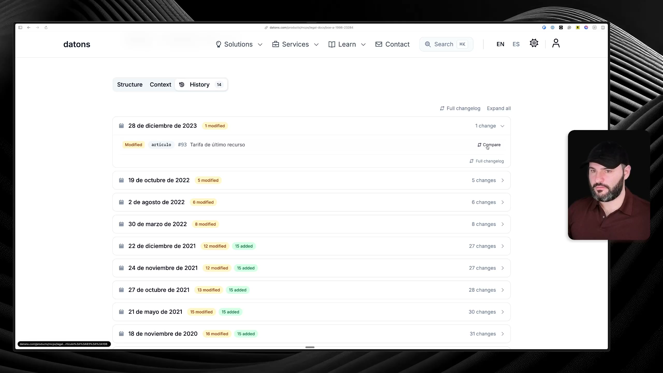Expand the 22 de diciembre de 2021 changes
Viewport: 663px width, 373px height.
tap(502, 246)
